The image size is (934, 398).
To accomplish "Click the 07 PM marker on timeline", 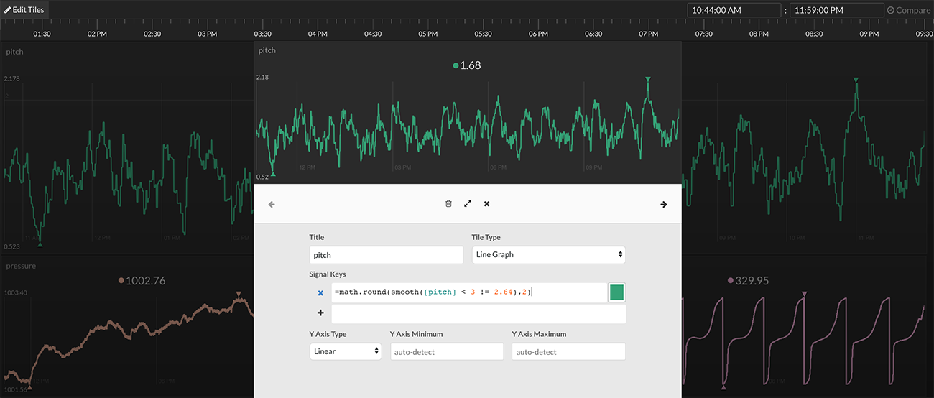I will pyautogui.click(x=648, y=34).
